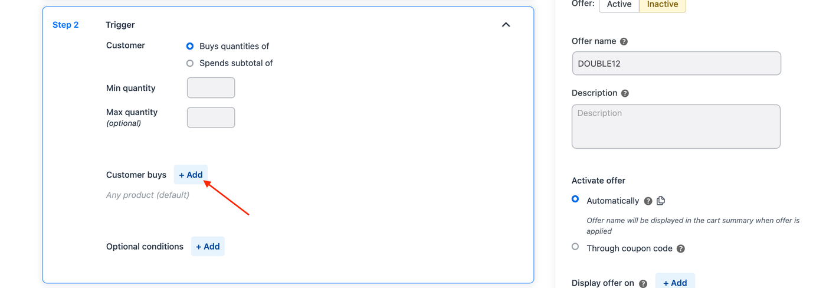826x288 pixels.
Task: Click the Offer name help icon
Action: 624,41
